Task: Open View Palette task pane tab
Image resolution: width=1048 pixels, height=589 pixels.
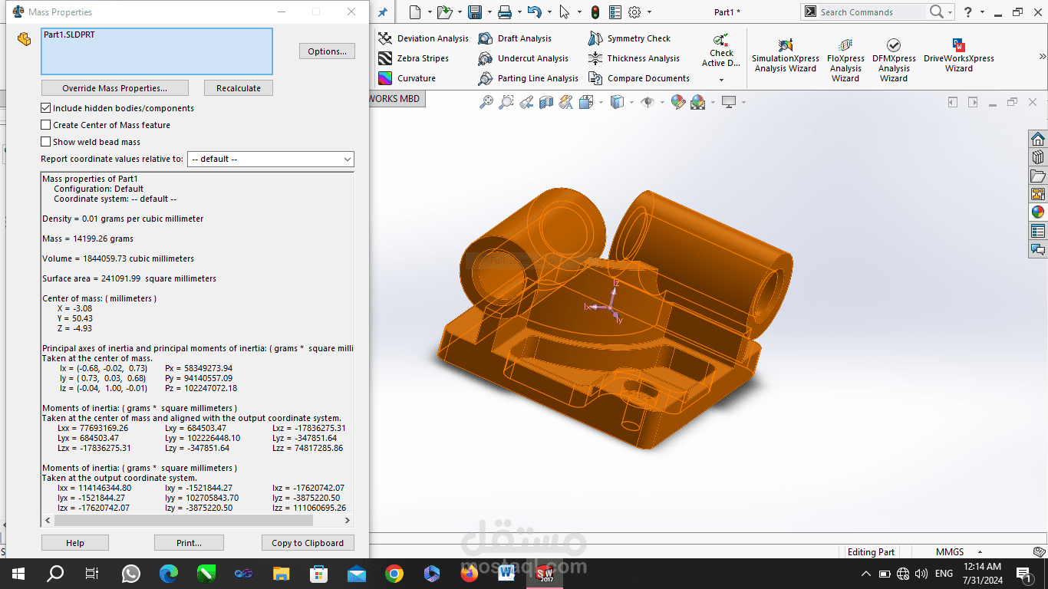Action: (1038, 194)
